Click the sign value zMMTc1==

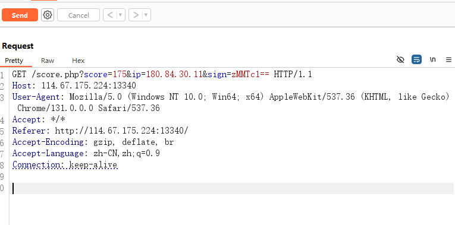(x=250, y=74)
